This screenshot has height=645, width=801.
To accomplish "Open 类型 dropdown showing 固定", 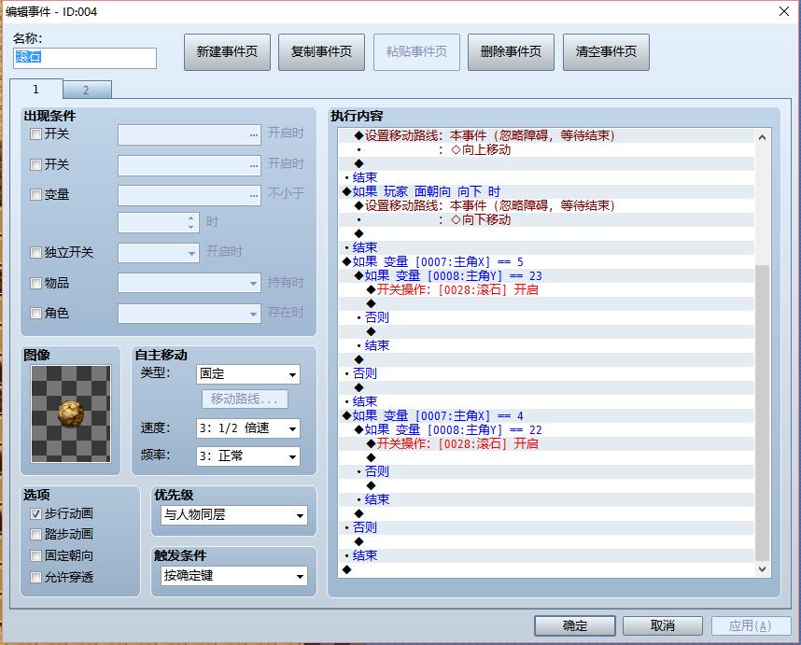I will coord(248,374).
